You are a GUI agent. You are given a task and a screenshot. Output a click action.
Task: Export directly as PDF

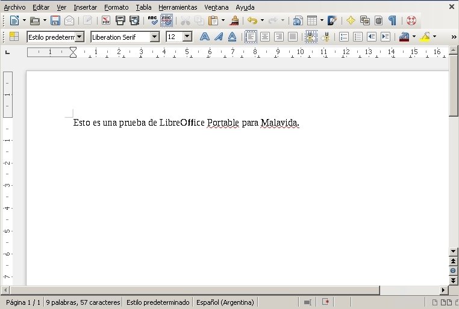tap(105, 20)
